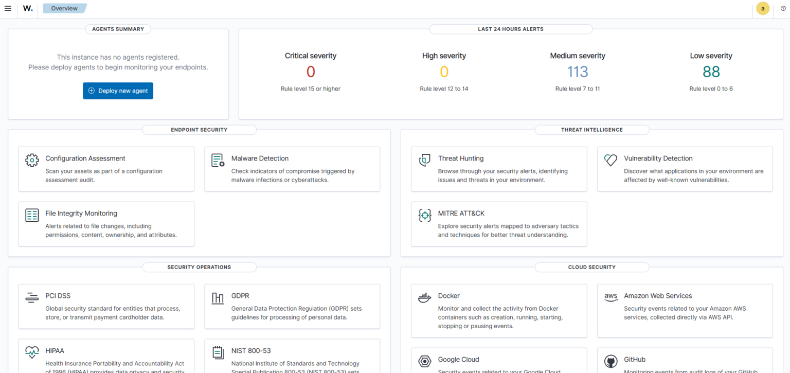Select the Vulnerability Detection icon
This screenshot has width=790, height=373.
tap(611, 160)
